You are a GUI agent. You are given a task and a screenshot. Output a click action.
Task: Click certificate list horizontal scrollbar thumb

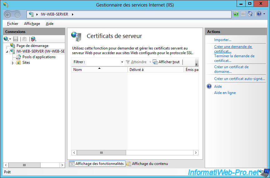point(101,152)
